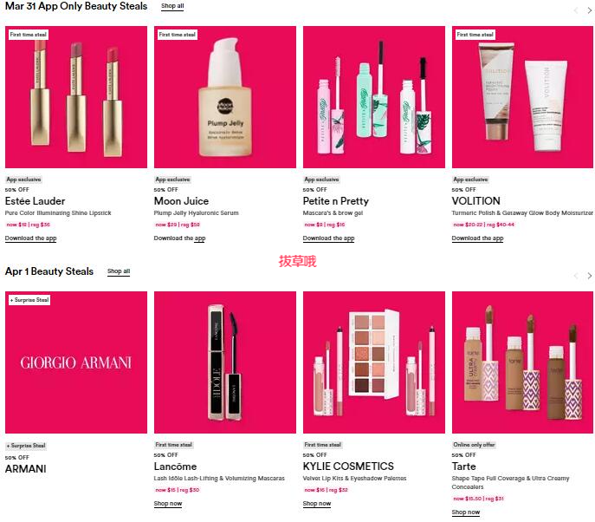
Task: Click Download the app under Moon Juice
Action: pos(179,238)
